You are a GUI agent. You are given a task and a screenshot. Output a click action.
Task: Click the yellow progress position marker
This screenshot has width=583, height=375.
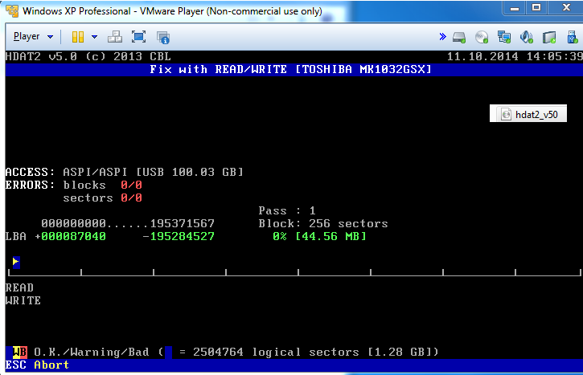point(16,262)
